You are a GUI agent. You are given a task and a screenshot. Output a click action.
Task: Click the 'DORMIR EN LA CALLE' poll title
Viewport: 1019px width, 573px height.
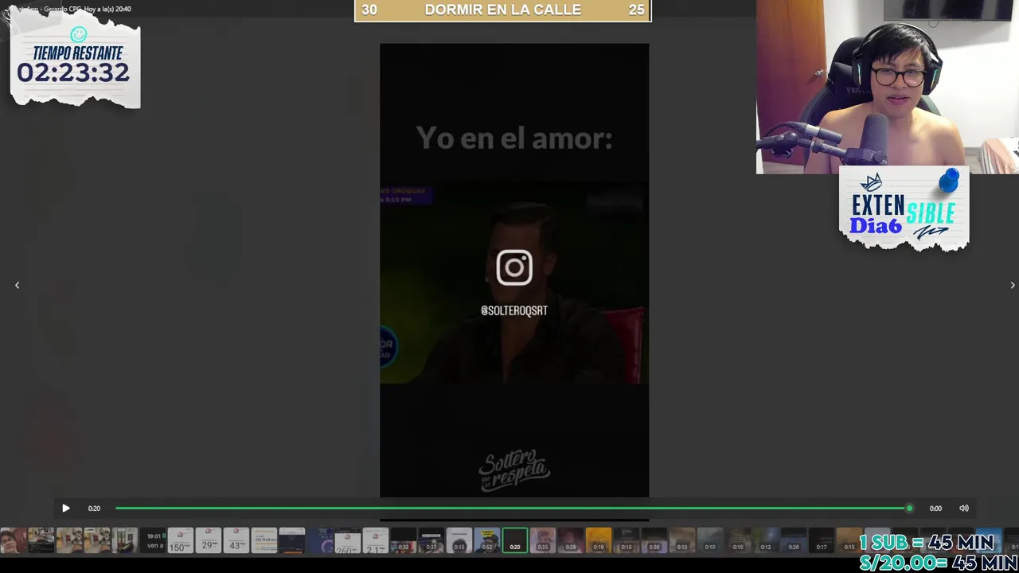point(502,10)
